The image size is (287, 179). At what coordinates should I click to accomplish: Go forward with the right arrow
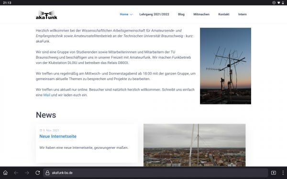click(27, 173)
